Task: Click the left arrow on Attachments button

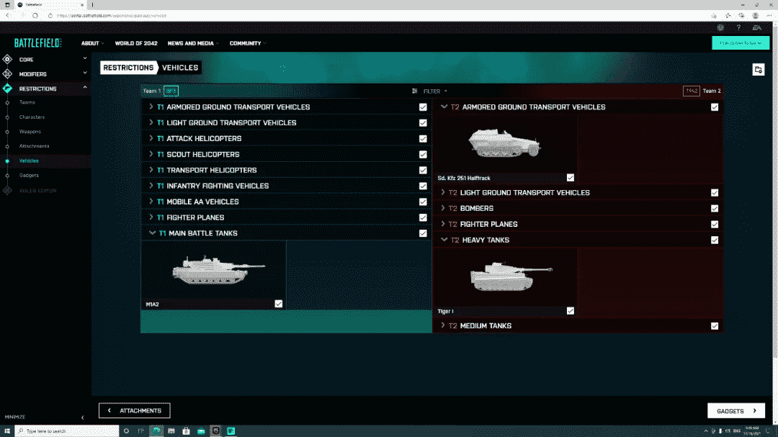Action: 109,410
